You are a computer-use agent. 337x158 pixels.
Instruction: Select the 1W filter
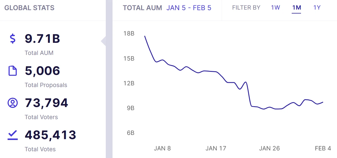coord(275,8)
